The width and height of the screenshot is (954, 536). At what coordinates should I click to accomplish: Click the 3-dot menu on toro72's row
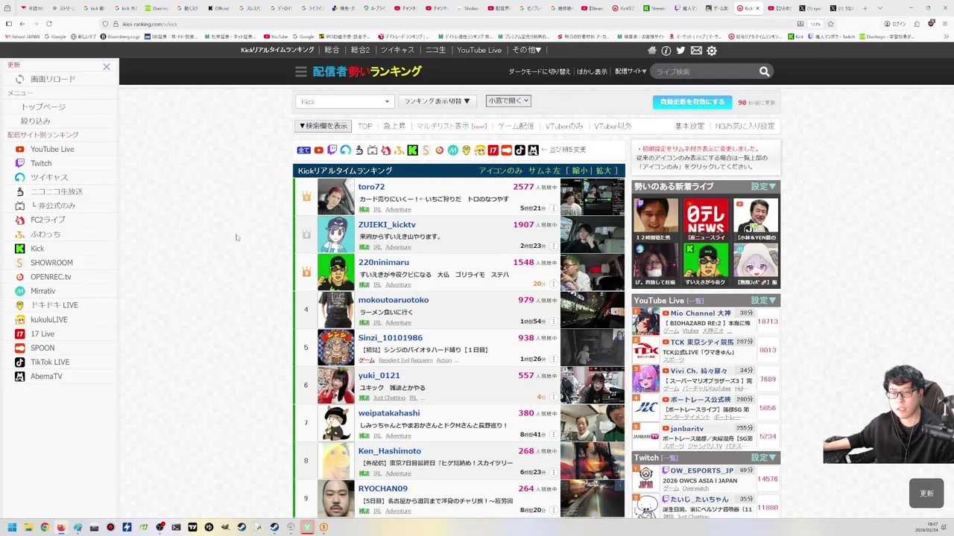pos(553,208)
